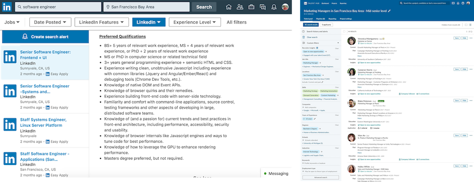474x182 pixels.
Task: Select the 0 applicants tab
Action: pyautogui.click(x=326, y=25)
